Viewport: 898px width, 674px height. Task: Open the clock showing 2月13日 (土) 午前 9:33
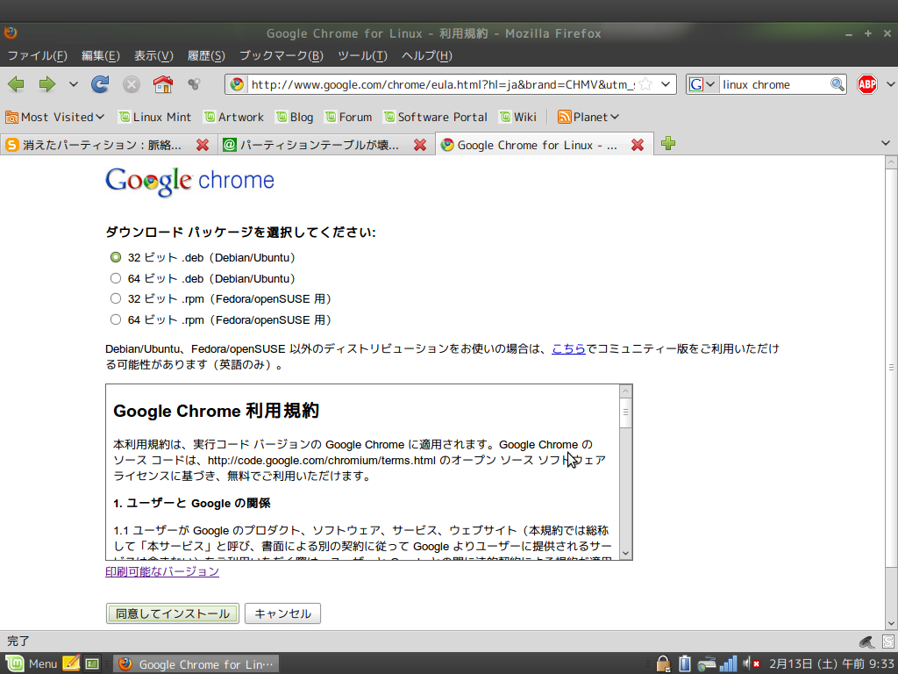831,663
